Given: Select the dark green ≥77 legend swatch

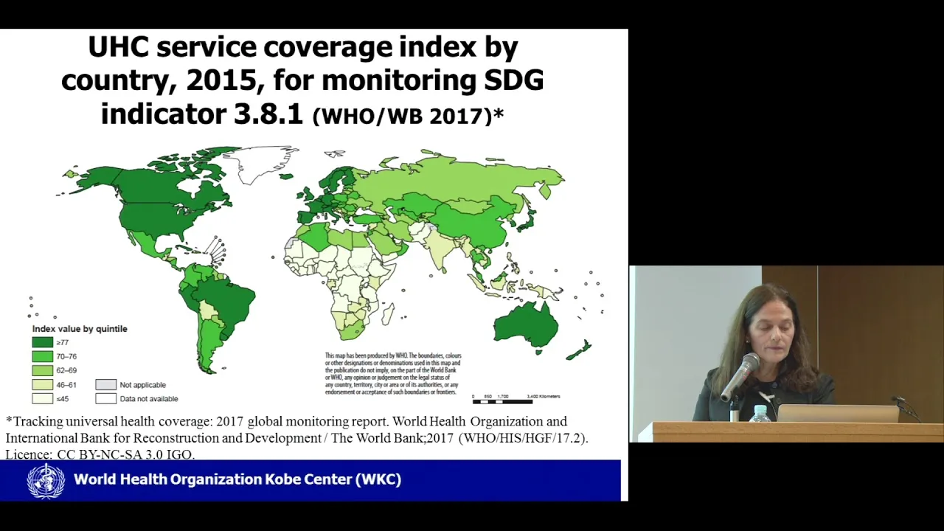Looking at the screenshot, I should tap(42, 342).
